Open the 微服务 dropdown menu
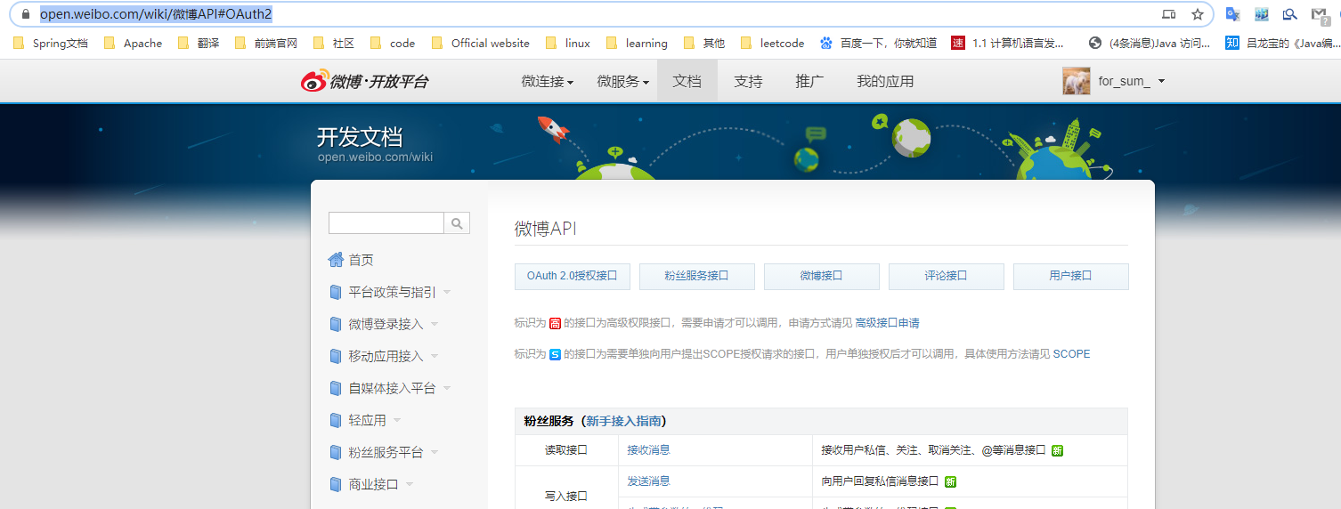1341x509 pixels. point(622,81)
